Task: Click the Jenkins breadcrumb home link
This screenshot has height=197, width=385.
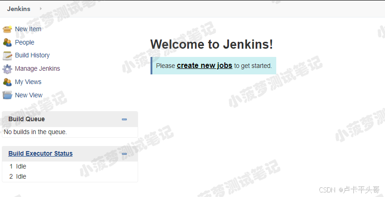Action: point(19,9)
